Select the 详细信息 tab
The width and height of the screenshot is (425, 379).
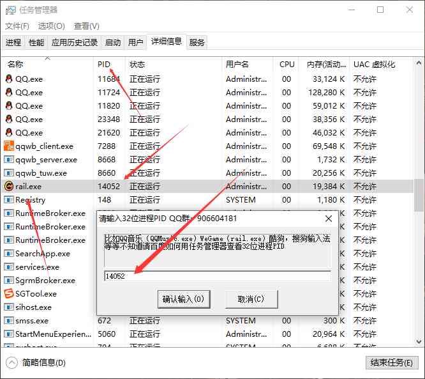(167, 42)
